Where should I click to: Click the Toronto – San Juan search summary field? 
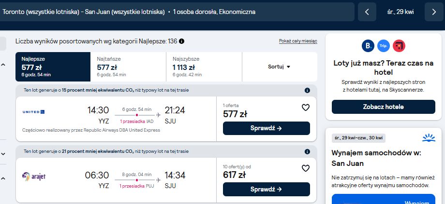point(176,12)
